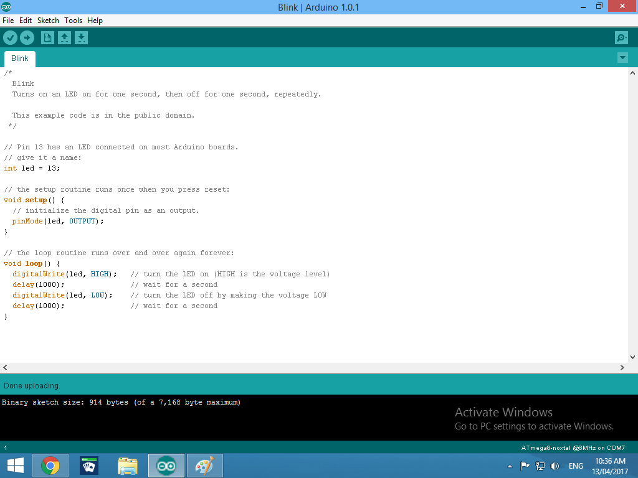The width and height of the screenshot is (638, 478).
Task: Click the line number 1 in status bar
Action: click(x=5, y=448)
